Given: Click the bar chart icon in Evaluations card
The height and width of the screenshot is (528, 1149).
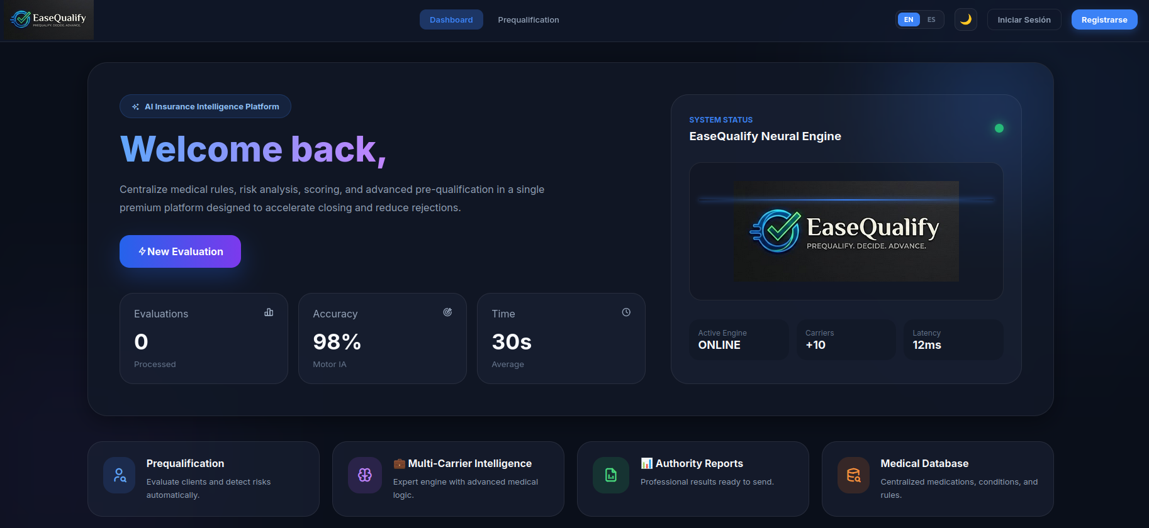Looking at the screenshot, I should 269,312.
